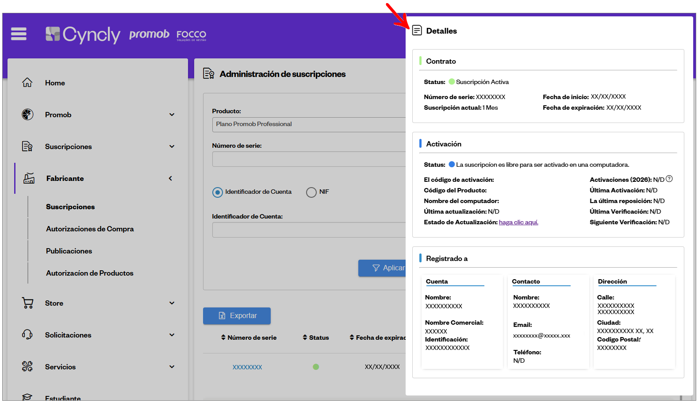Click the Home house icon
Image resolution: width=698 pixels, height=403 pixels.
27,83
